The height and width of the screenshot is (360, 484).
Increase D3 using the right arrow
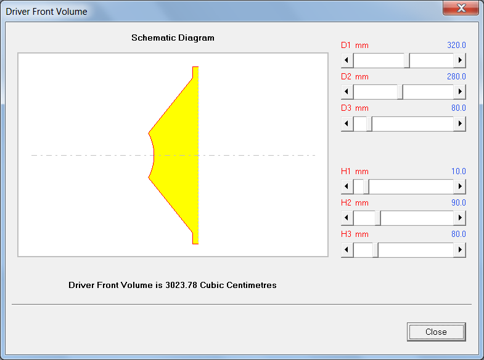(459, 124)
